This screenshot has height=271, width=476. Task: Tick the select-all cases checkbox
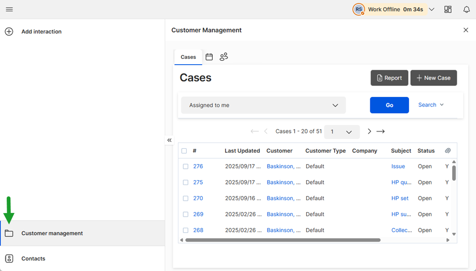(x=184, y=151)
